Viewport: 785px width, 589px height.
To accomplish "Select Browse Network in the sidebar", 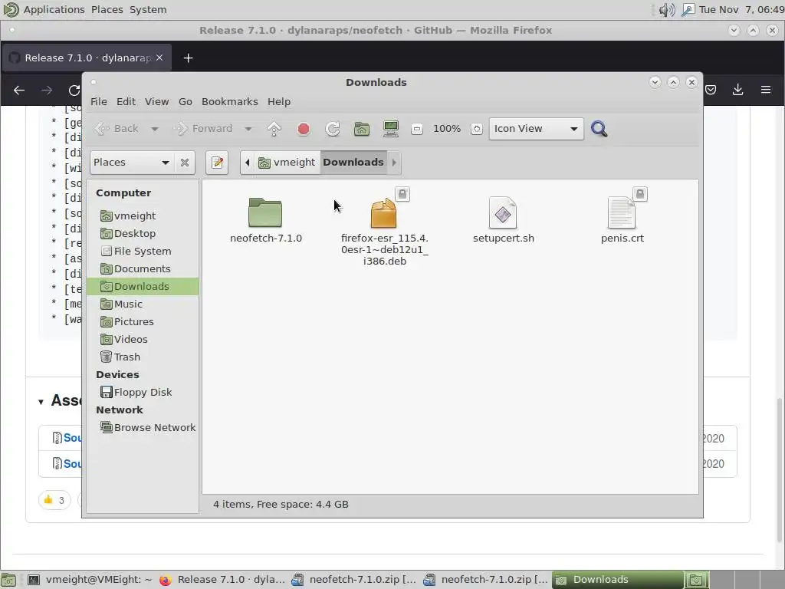I will [x=143, y=428].
